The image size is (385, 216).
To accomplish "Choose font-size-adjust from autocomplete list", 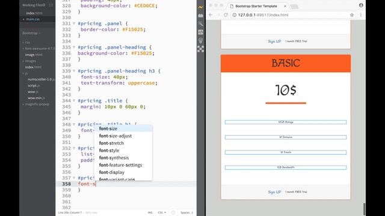I will 123,136.
